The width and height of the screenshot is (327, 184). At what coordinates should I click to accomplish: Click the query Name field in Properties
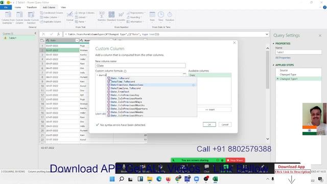pyautogui.click(x=298, y=52)
